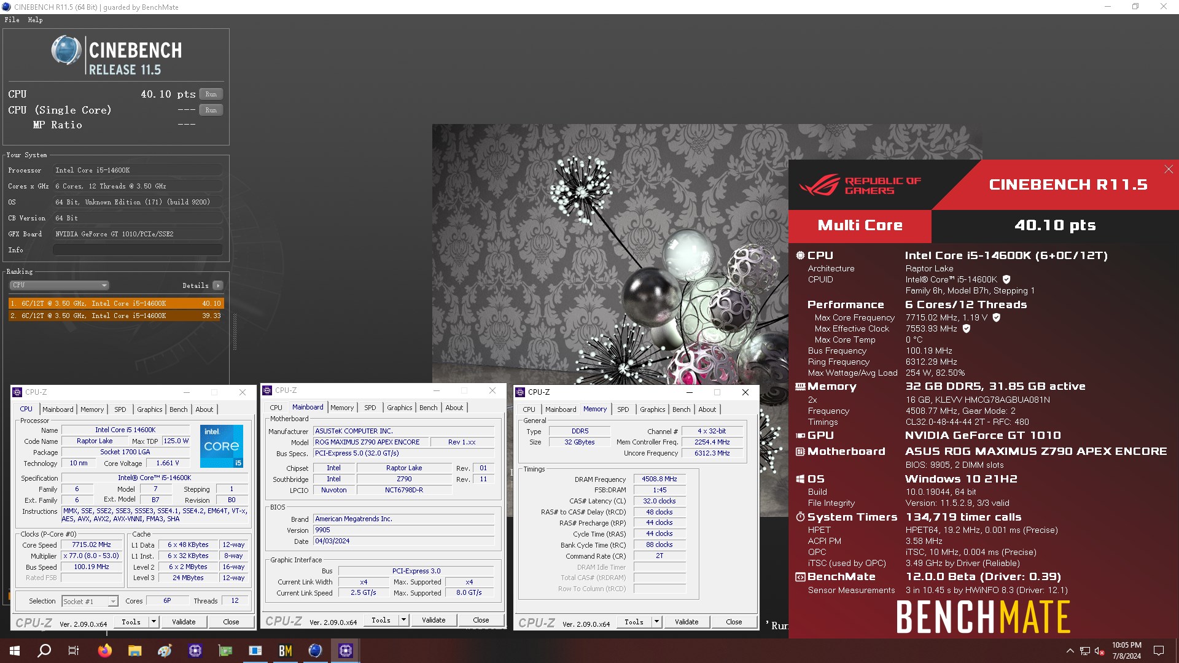Image resolution: width=1179 pixels, height=663 pixels.
Task: Switch to SPD tab in middle CPU-Z window
Action: point(370,408)
